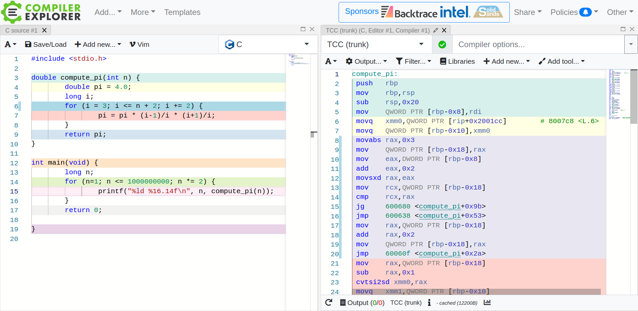Open the Templates menu item
The image size is (638, 311).
click(x=182, y=12)
